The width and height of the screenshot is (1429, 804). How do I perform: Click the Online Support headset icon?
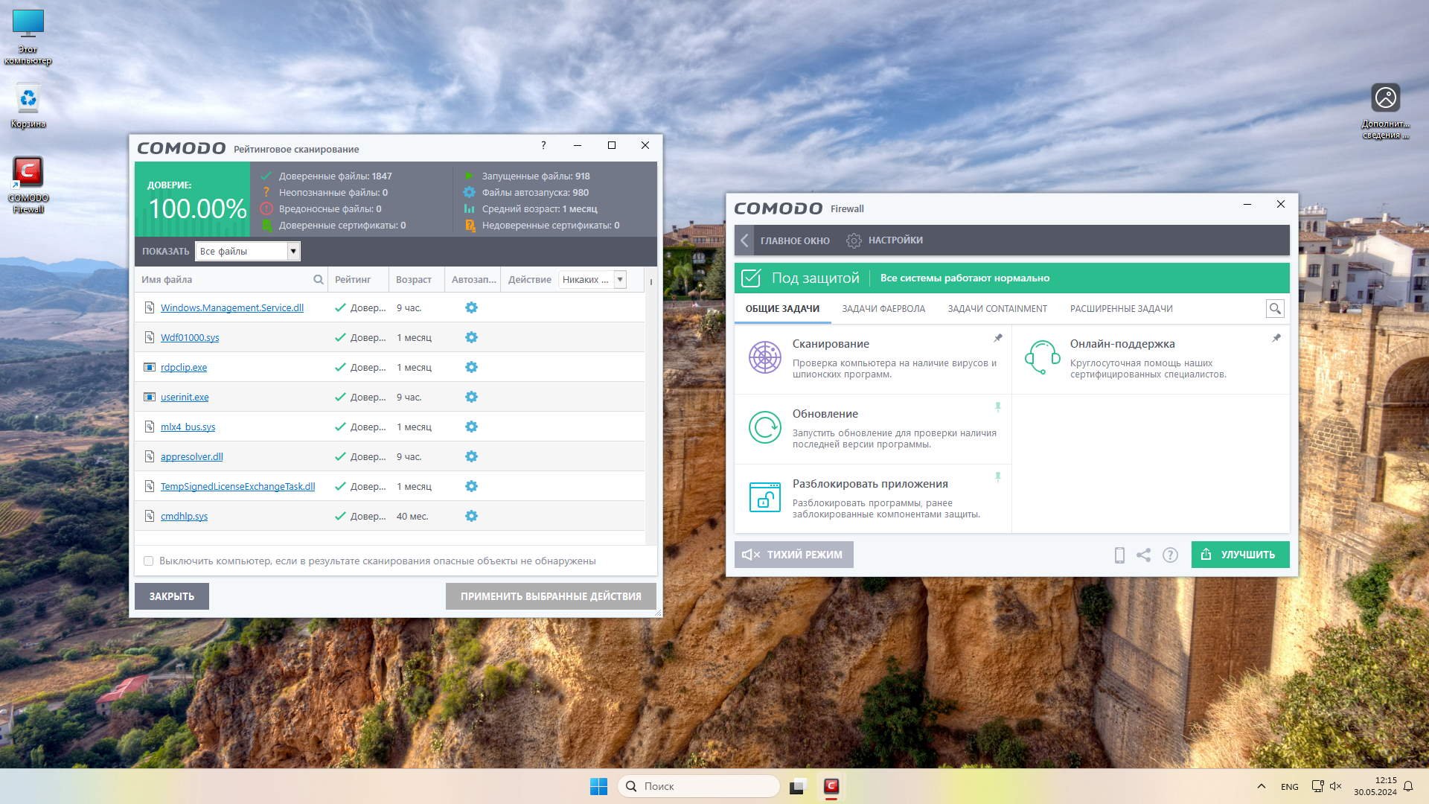[1042, 357]
